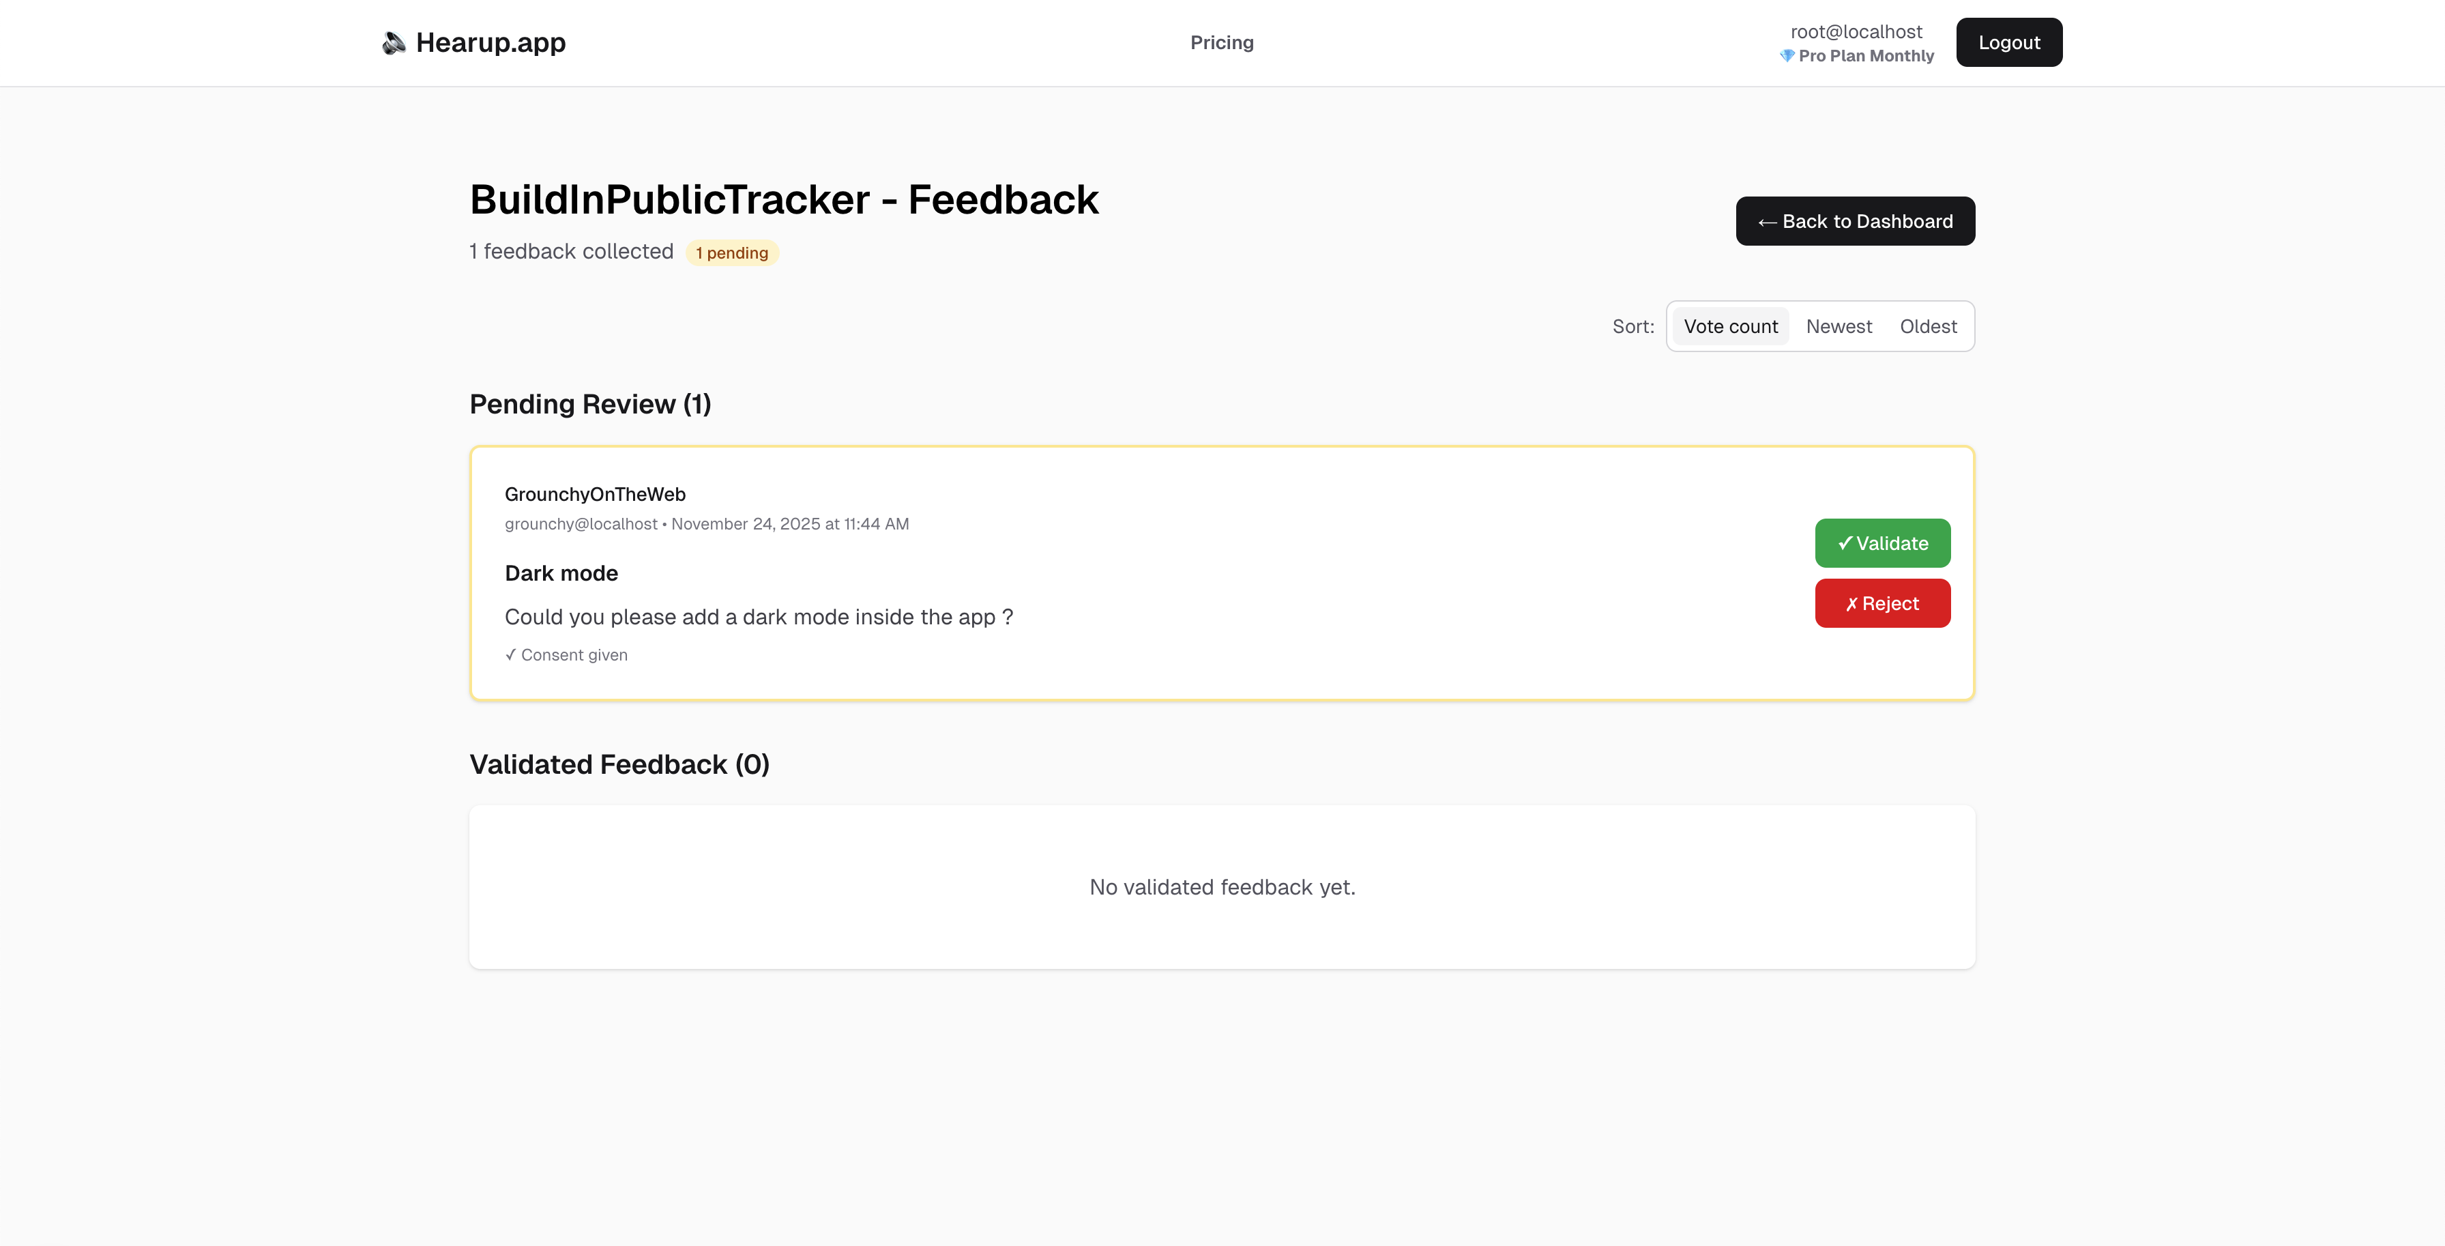The image size is (2445, 1246).
Task: Switch sorting to Newest
Action: coord(1839,325)
